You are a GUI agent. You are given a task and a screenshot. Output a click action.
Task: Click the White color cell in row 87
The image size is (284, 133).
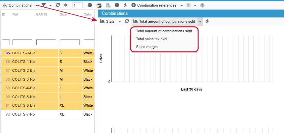click(x=88, y=70)
